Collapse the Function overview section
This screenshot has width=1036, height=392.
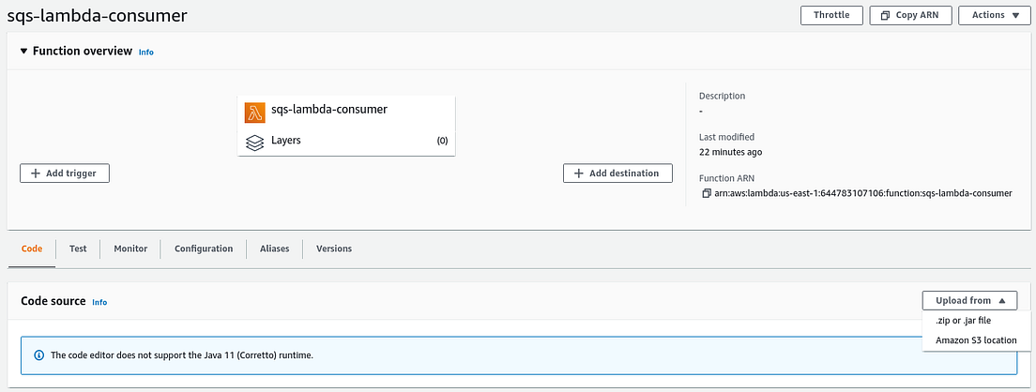point(24,52)
